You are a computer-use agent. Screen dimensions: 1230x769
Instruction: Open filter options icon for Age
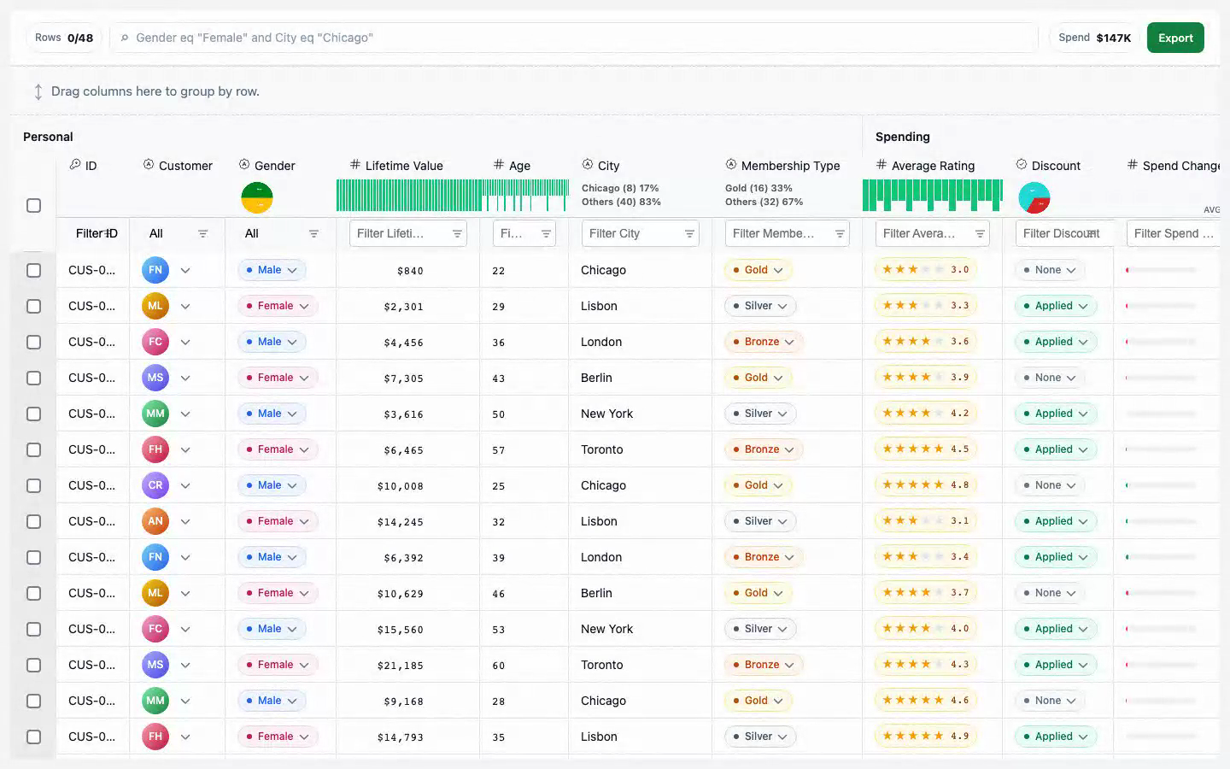coord(546,233)
